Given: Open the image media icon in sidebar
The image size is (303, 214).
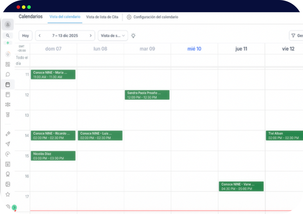Looking at the screenshot, I should click(8, 184).
